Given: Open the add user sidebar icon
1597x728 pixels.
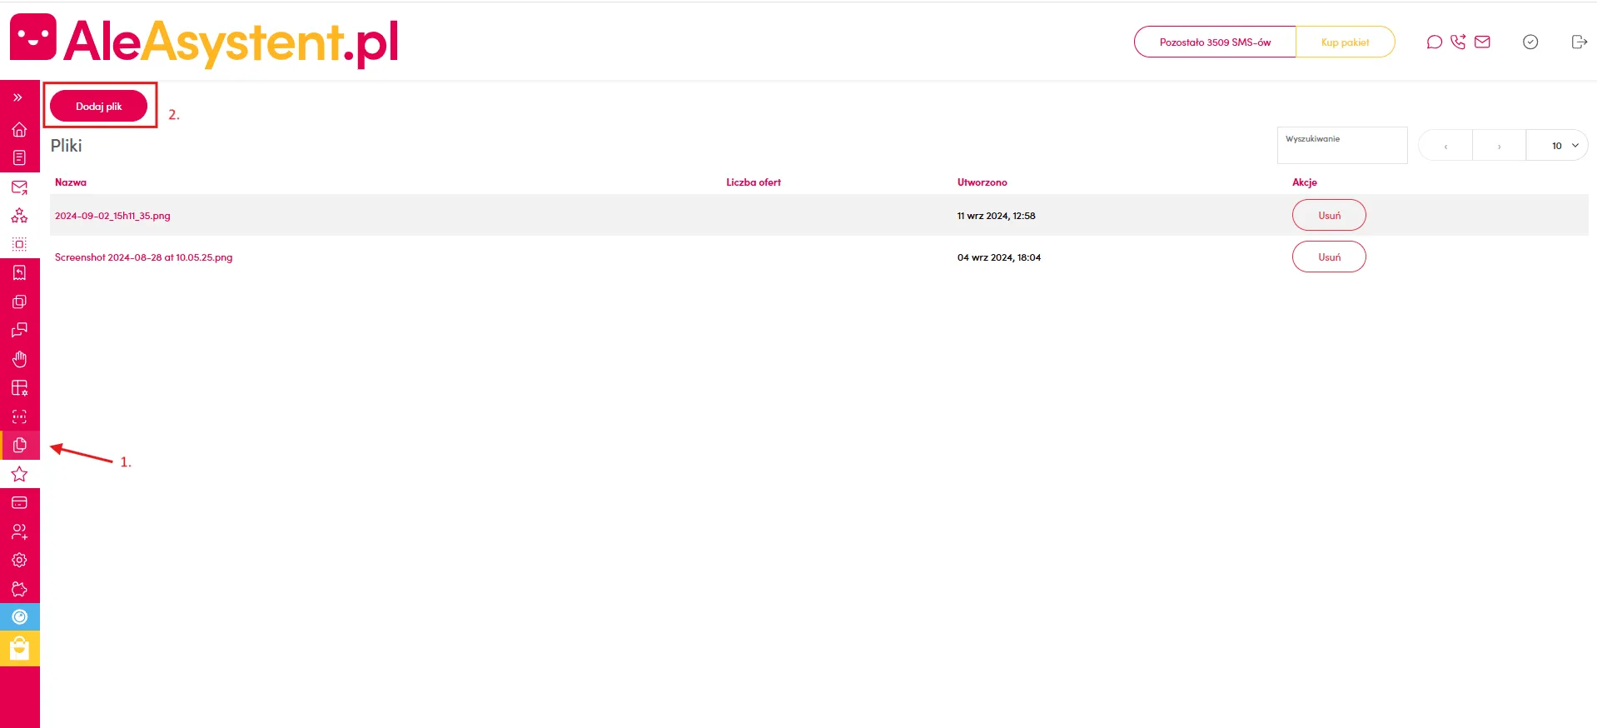Looking at the screenshot, I should pyautogui.click(x=19, y=531).
